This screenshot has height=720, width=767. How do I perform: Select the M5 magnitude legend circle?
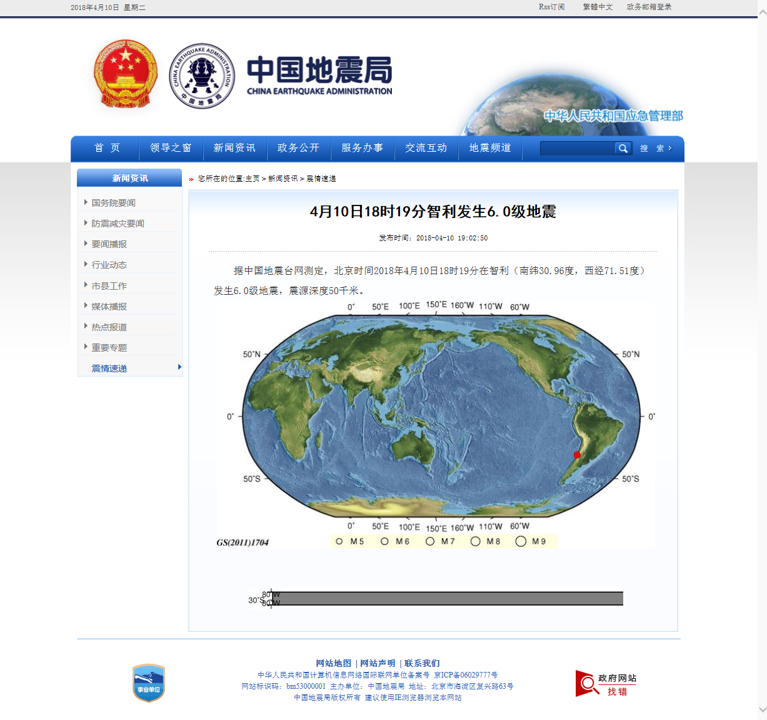coord(341,541)
